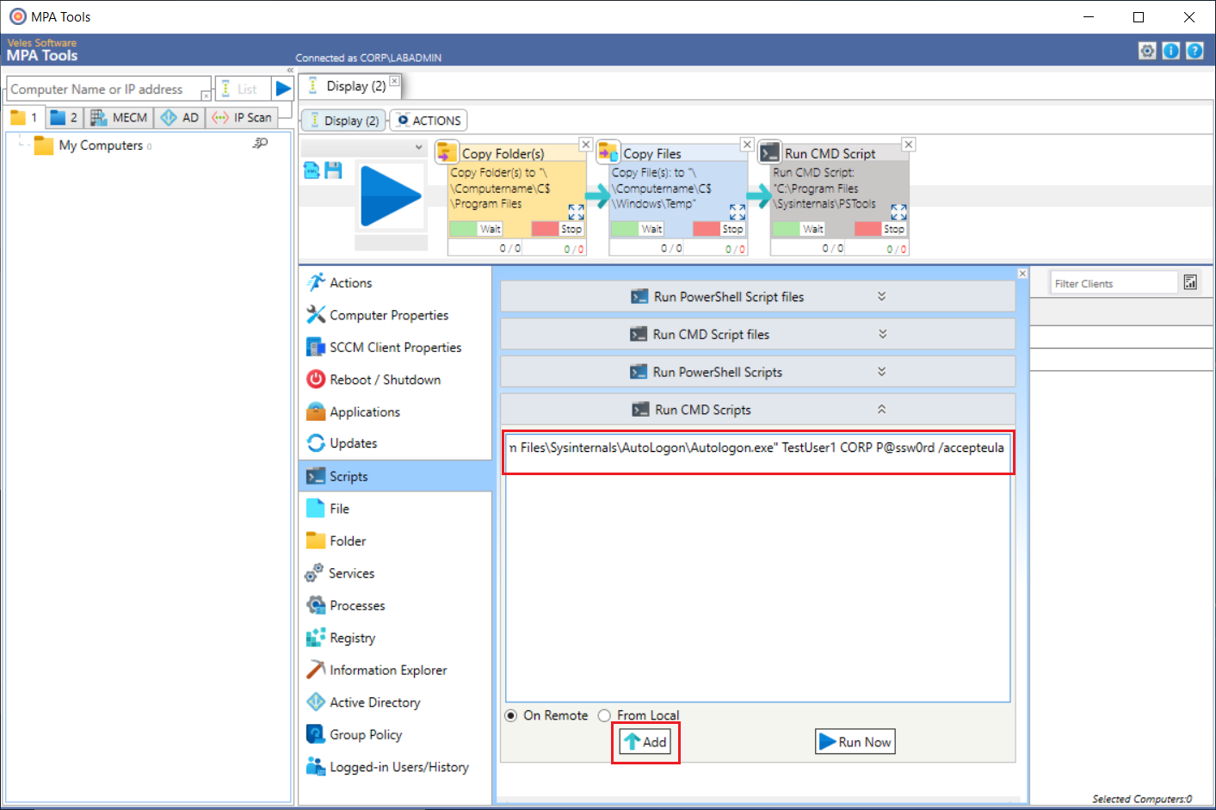Close the scripts panel with its X
This screenshot has width=1216, height=810.
(x=1022, y=274)
